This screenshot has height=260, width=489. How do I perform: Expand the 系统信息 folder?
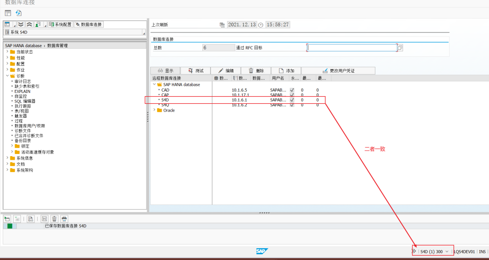point(7,158)
